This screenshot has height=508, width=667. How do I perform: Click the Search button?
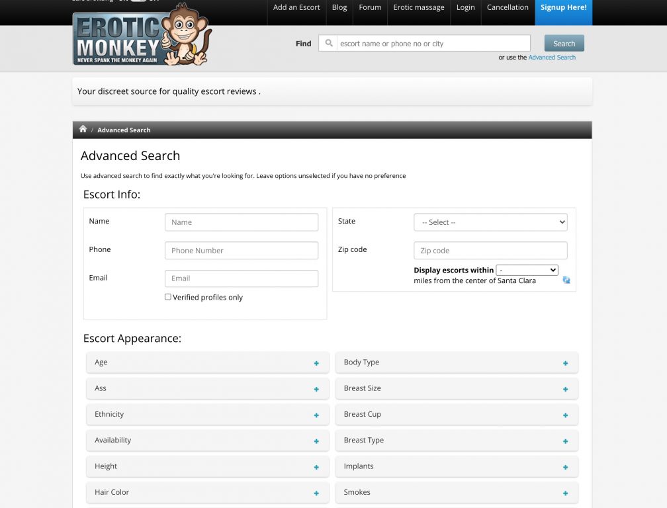pos(564,44)
